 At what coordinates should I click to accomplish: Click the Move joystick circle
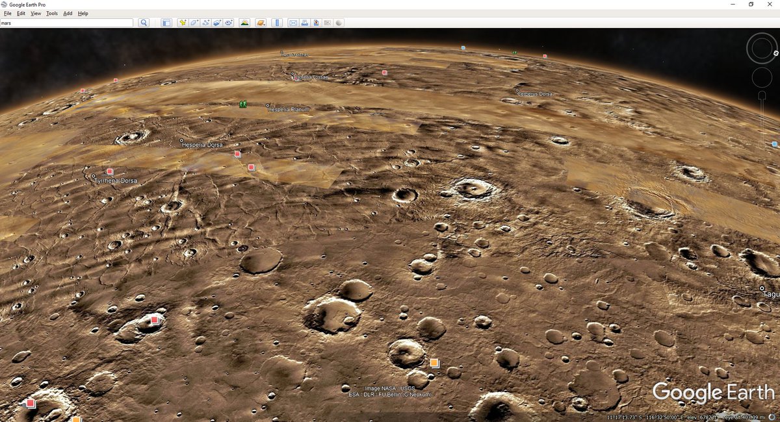coord(762,77)
